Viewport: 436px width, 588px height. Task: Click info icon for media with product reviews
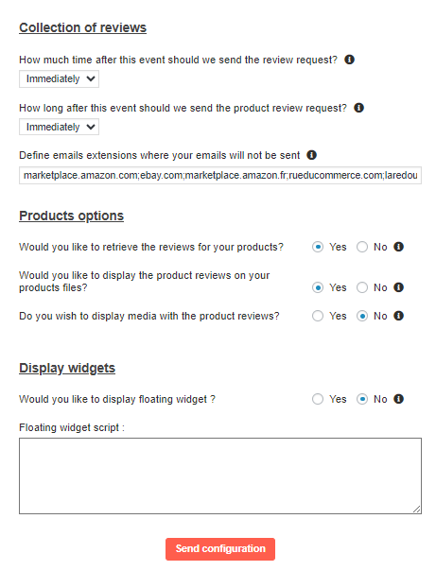[398, 316]
